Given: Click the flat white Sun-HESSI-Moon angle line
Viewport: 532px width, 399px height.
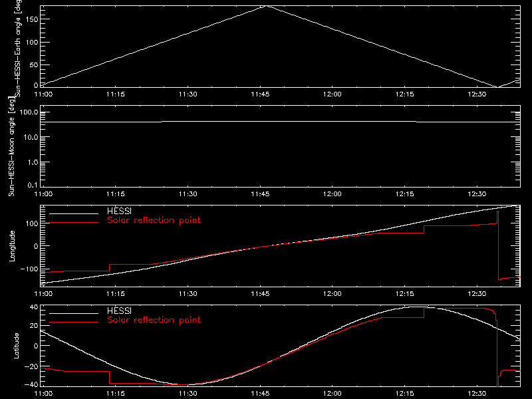Looking at the screenshot, I should (280, 122).
